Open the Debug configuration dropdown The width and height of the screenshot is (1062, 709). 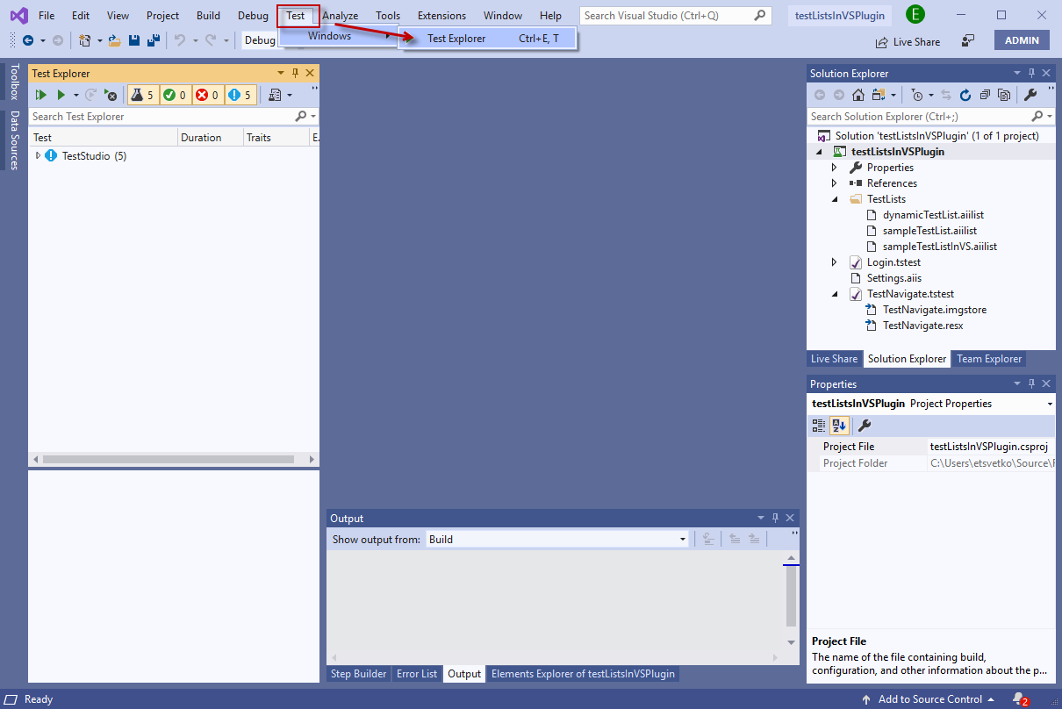261,40
